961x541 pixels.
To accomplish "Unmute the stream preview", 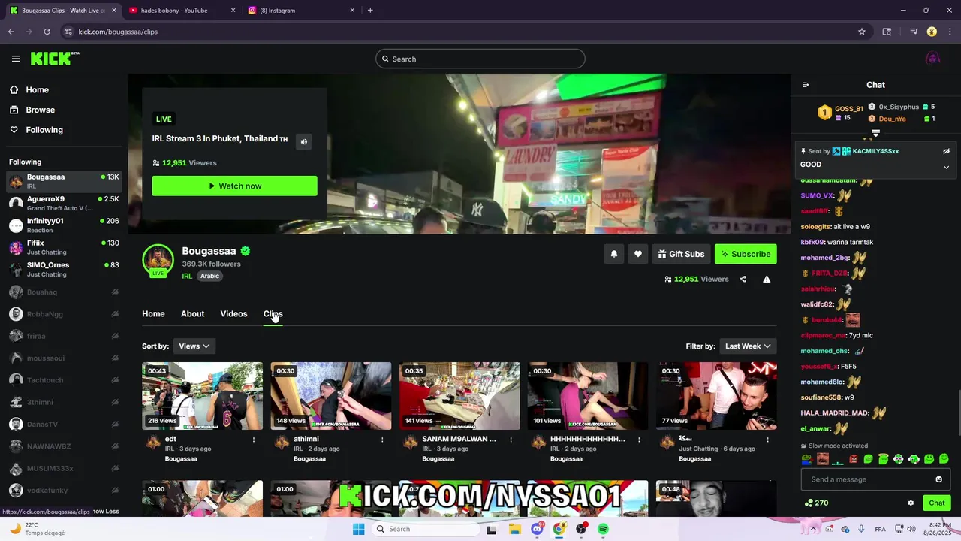I will click(303, 141).
